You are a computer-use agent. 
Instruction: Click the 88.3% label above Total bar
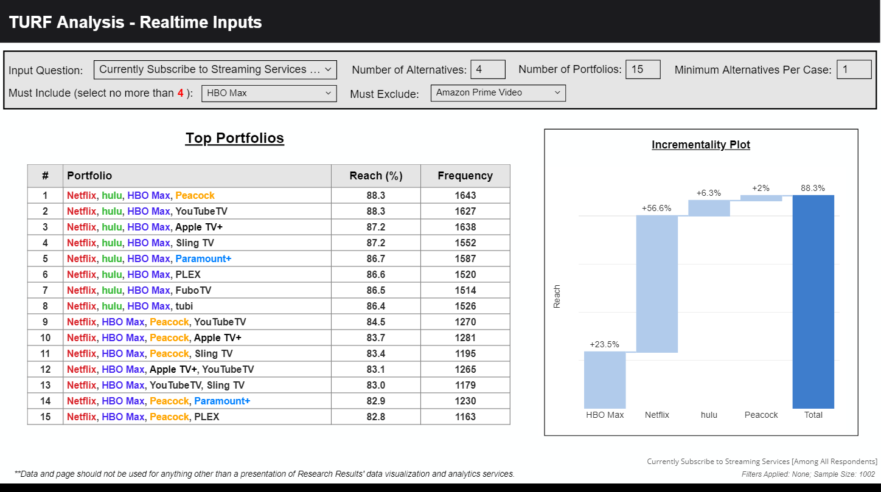[813, 188]
